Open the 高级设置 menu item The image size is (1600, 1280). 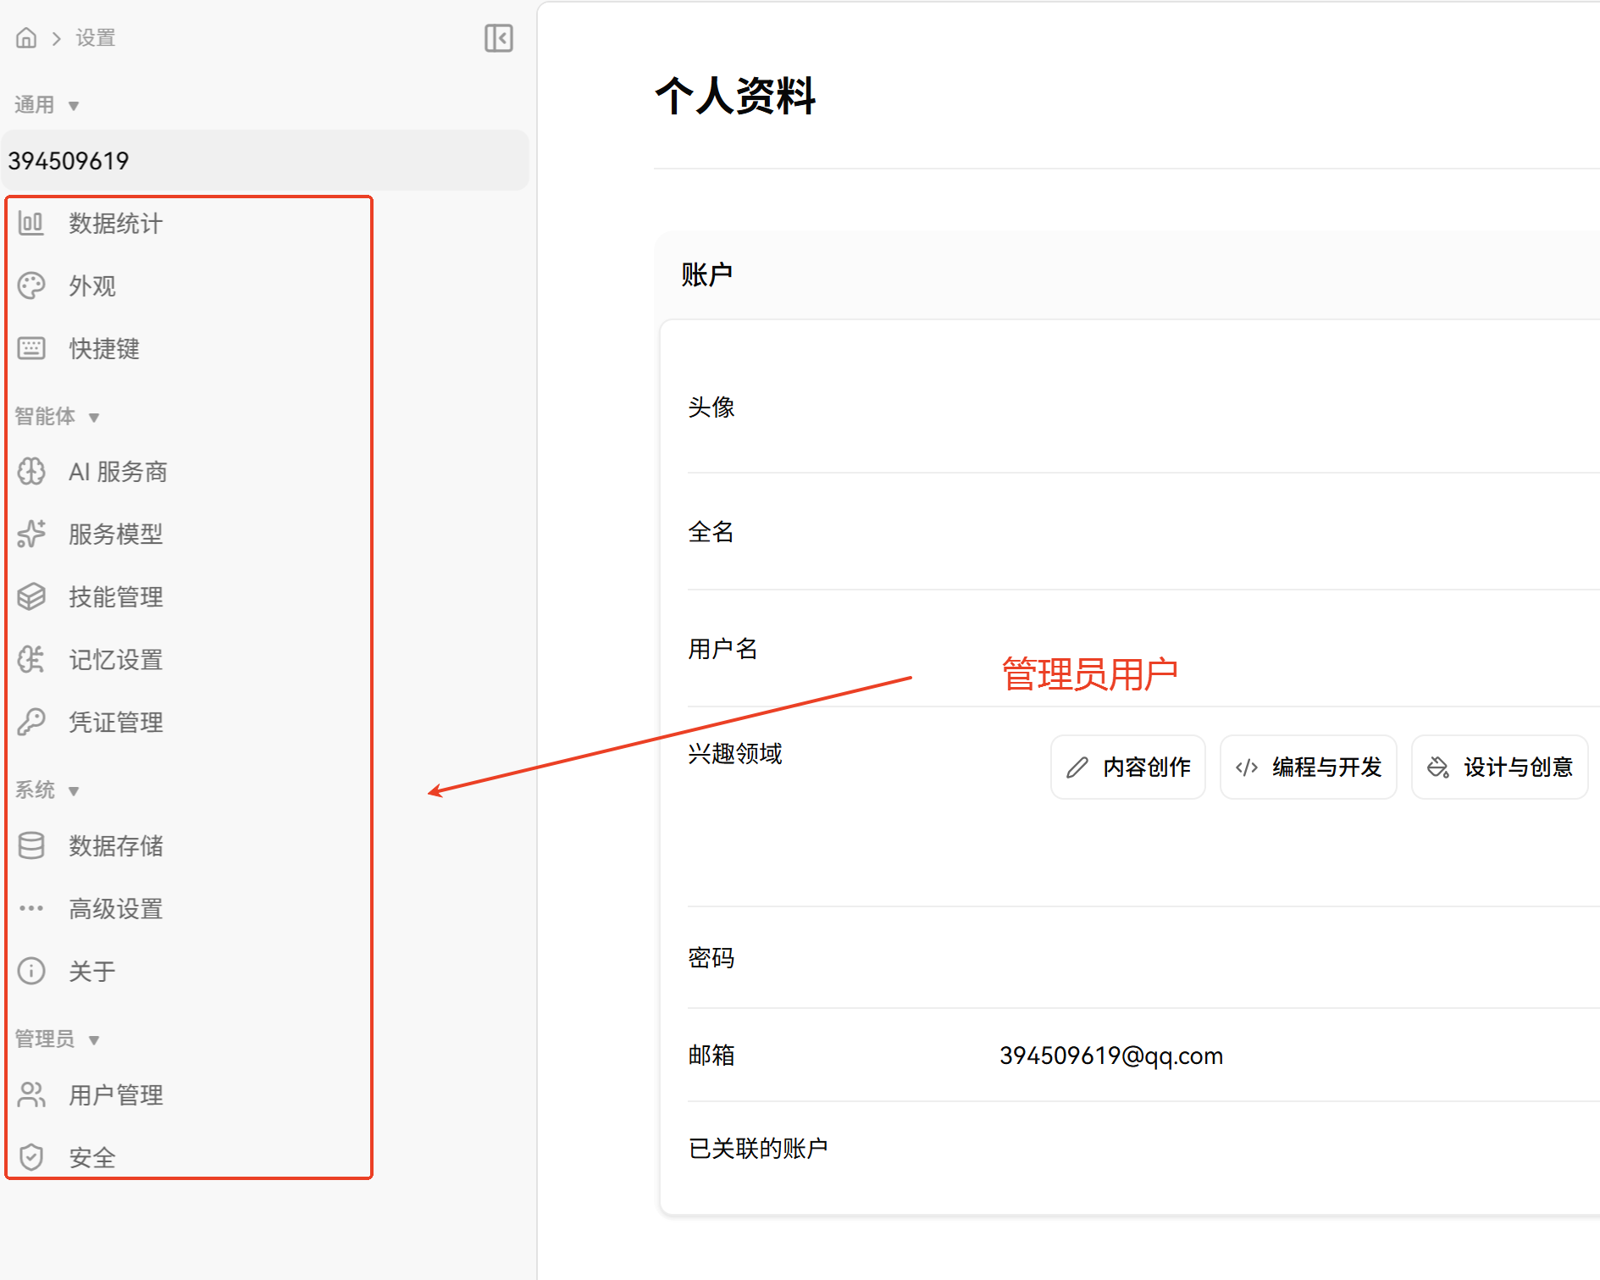[116, 909]
